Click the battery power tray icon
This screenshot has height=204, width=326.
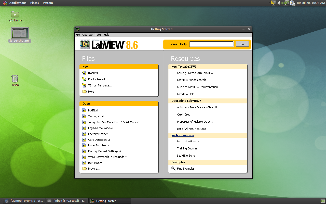click(x=293, y=3)
